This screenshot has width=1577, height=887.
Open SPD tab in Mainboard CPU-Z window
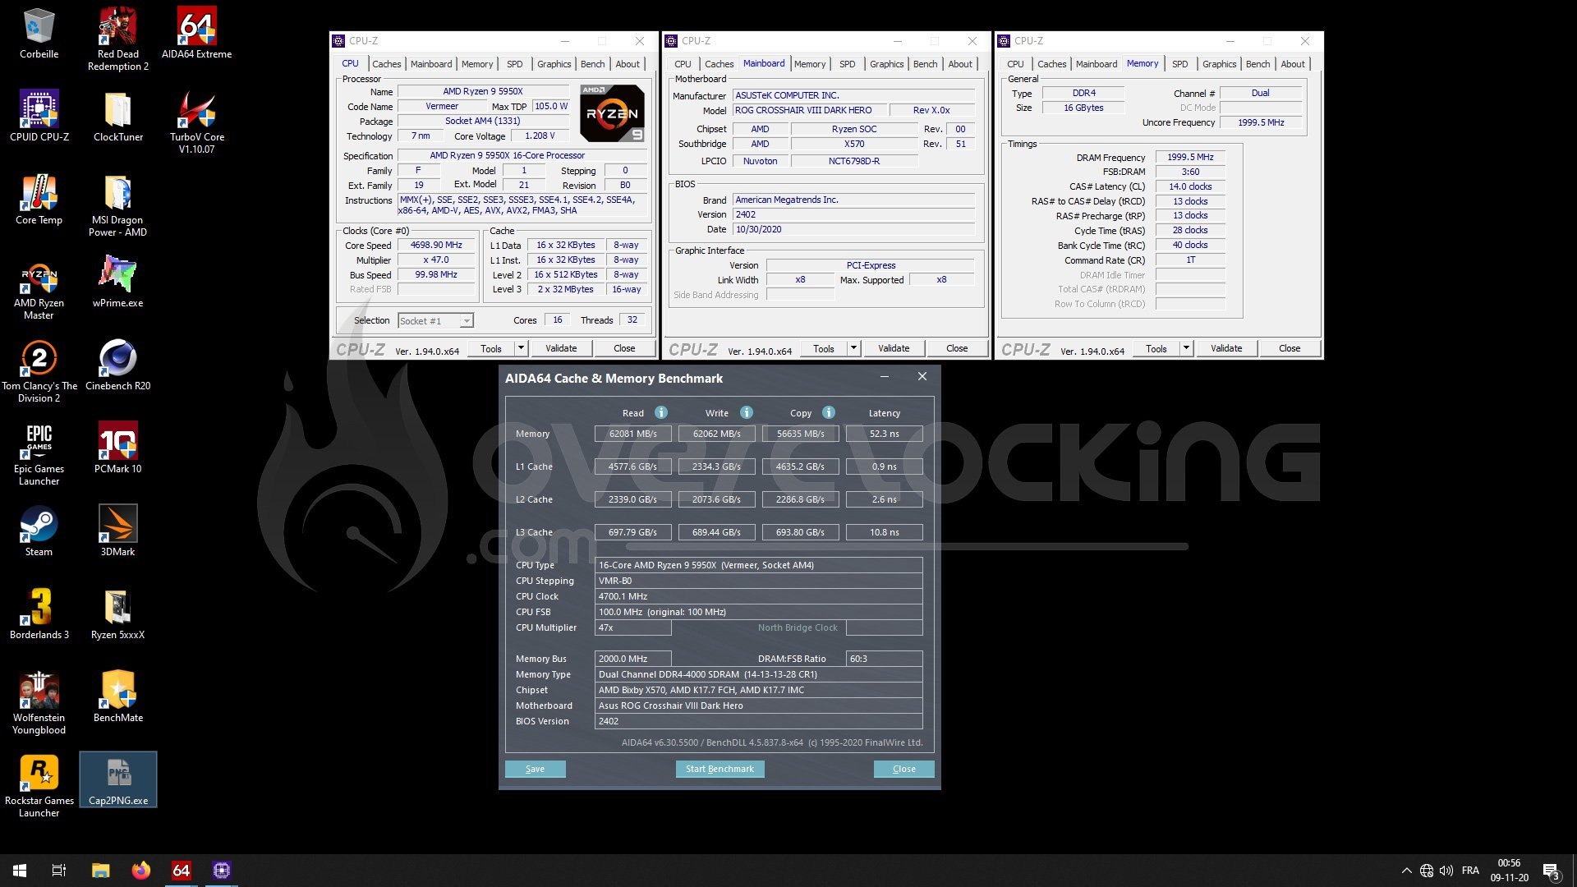tap(847, 64)
